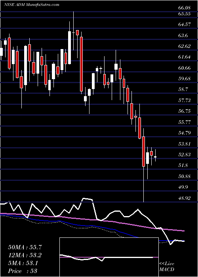Screen dimensions: 198x277
Task: Click the 5MA : 53.1 readout
Action: [x=23, y=263]
